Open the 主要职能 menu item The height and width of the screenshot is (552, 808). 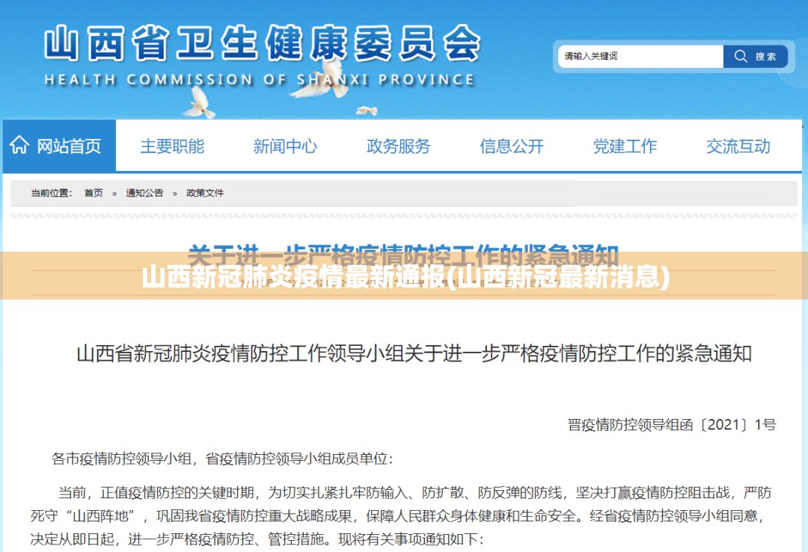coord(172,146)
